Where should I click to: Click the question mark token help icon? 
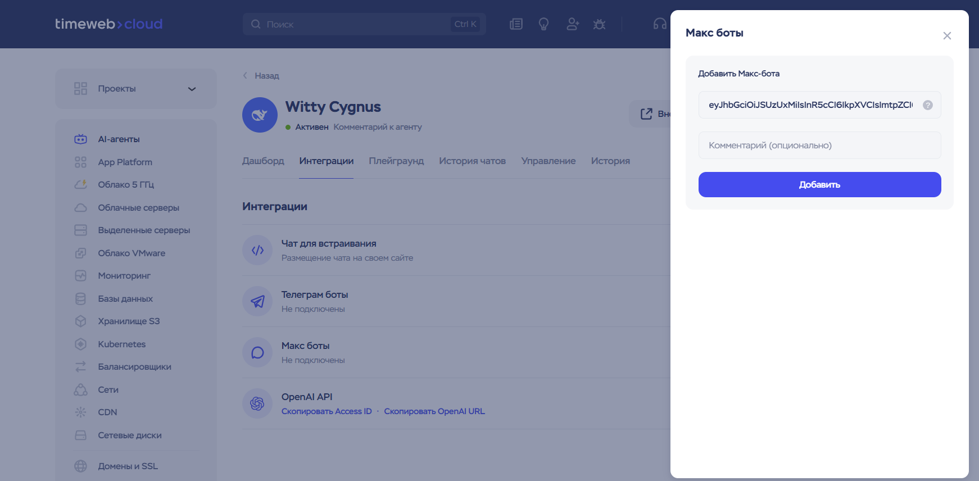coord(928,105)
